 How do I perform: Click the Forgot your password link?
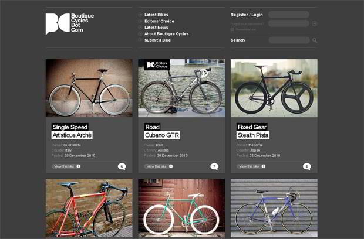[247, 24]
